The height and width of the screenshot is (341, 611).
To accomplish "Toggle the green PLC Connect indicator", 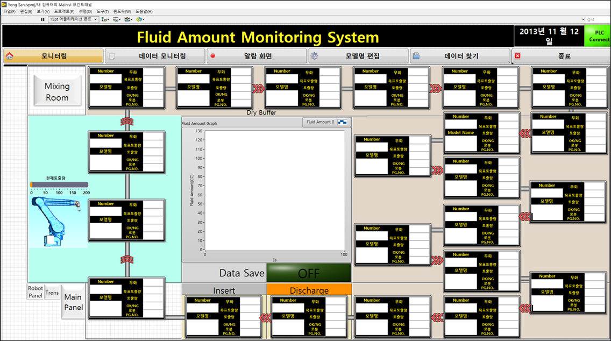I will click(598, 37).
